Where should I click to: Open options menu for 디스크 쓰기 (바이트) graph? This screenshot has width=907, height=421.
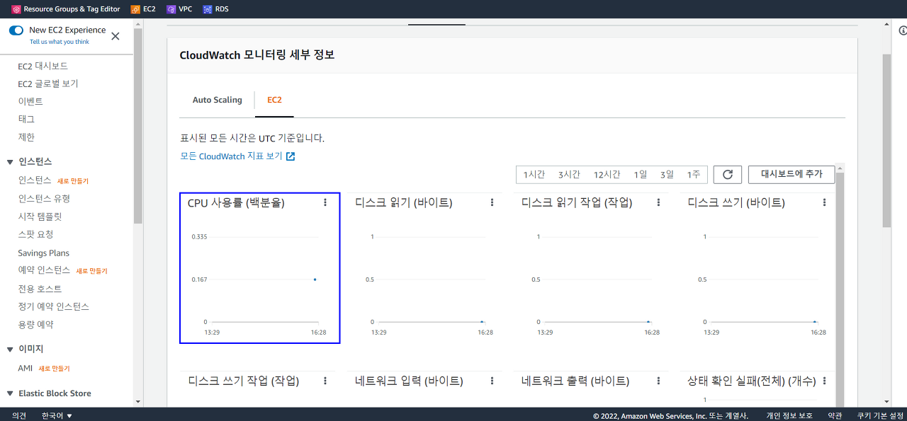[x=824, y=202]
